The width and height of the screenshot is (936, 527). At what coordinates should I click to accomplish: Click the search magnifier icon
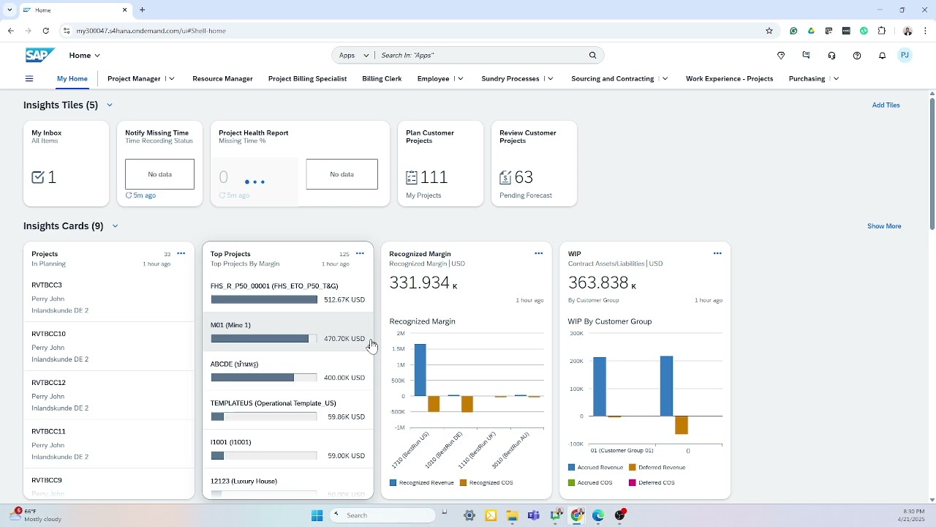click(593, 55)
